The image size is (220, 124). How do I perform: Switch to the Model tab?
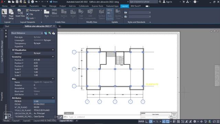click(x=7, y=121)
